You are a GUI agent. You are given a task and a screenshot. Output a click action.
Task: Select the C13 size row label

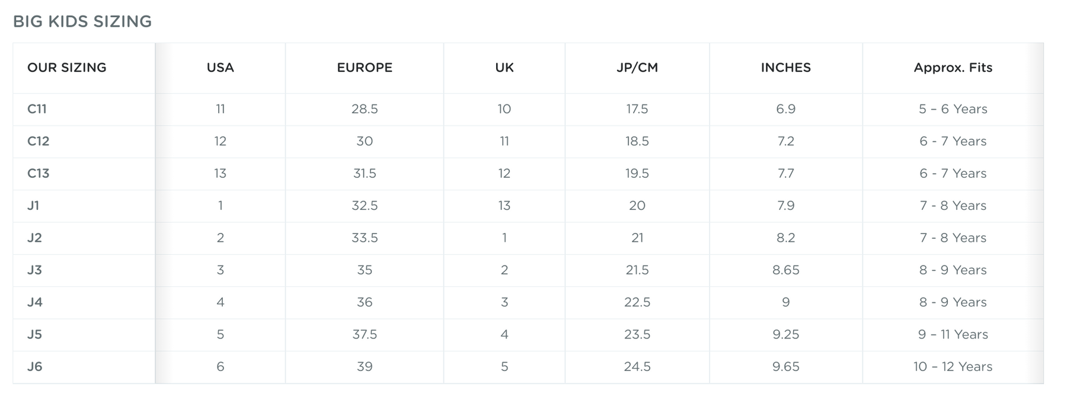[x=38, y=173]
